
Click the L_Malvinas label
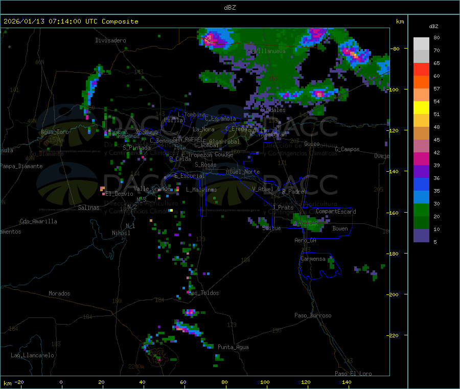[201, 190]
